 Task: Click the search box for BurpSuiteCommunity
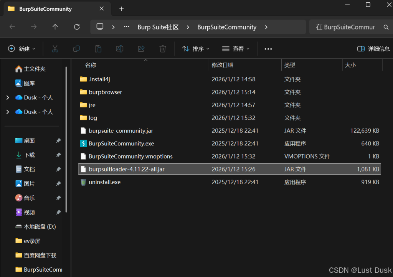[x=345, y=27]
